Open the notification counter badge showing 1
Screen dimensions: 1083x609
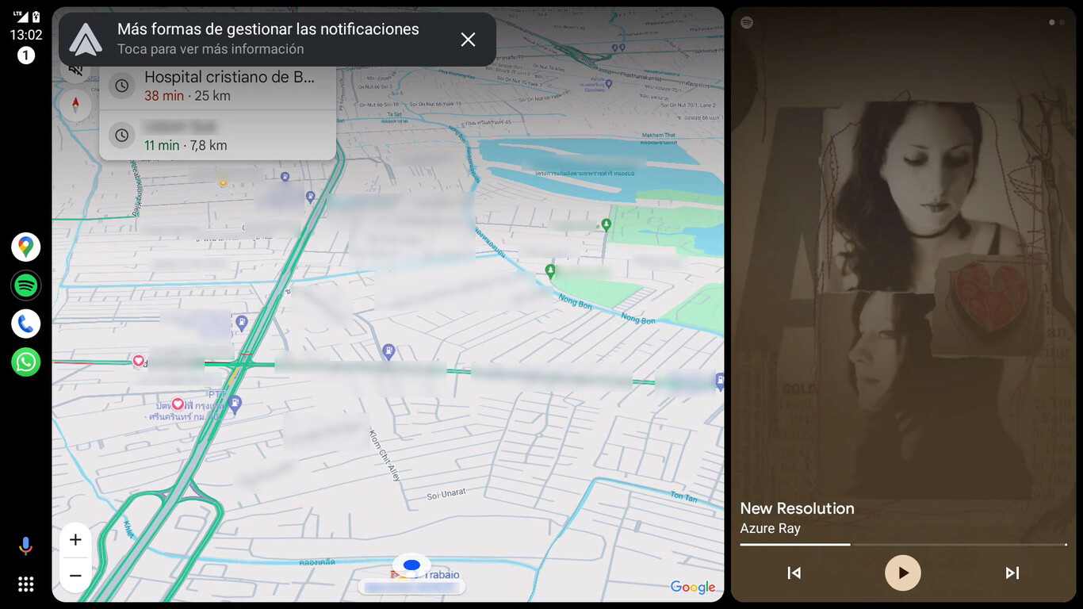(26, 56)
